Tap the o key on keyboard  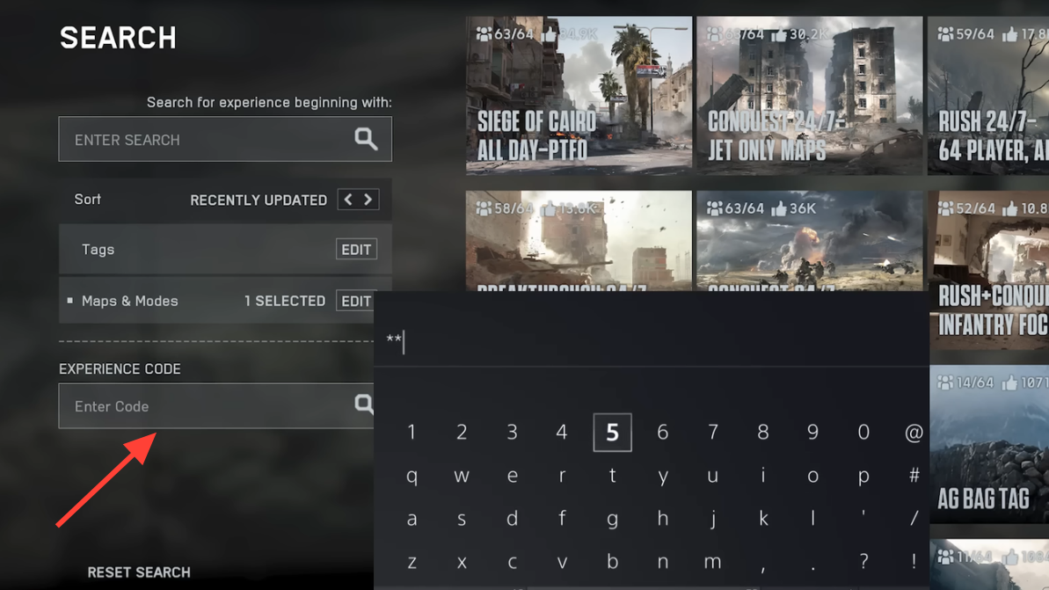pyautogui.click(x=812, y=476)
